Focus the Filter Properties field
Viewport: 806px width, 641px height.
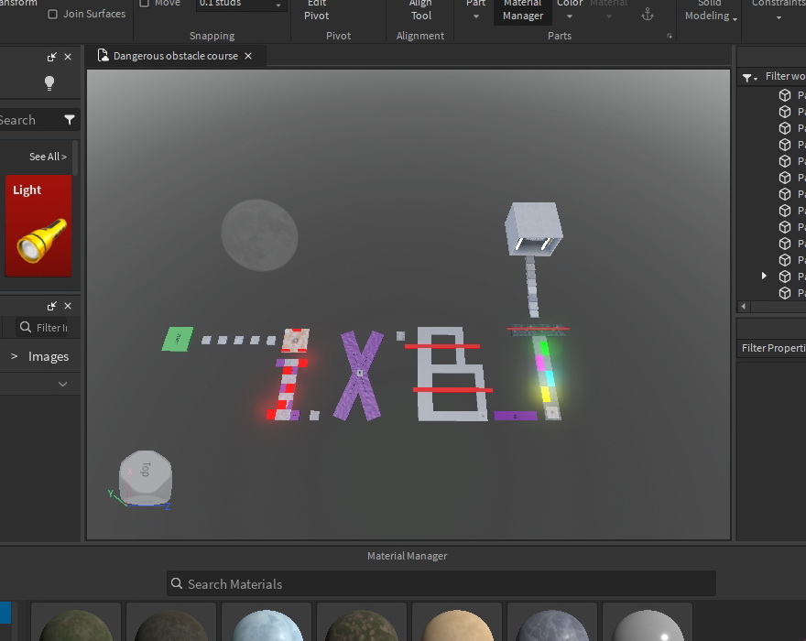point(773,348)
